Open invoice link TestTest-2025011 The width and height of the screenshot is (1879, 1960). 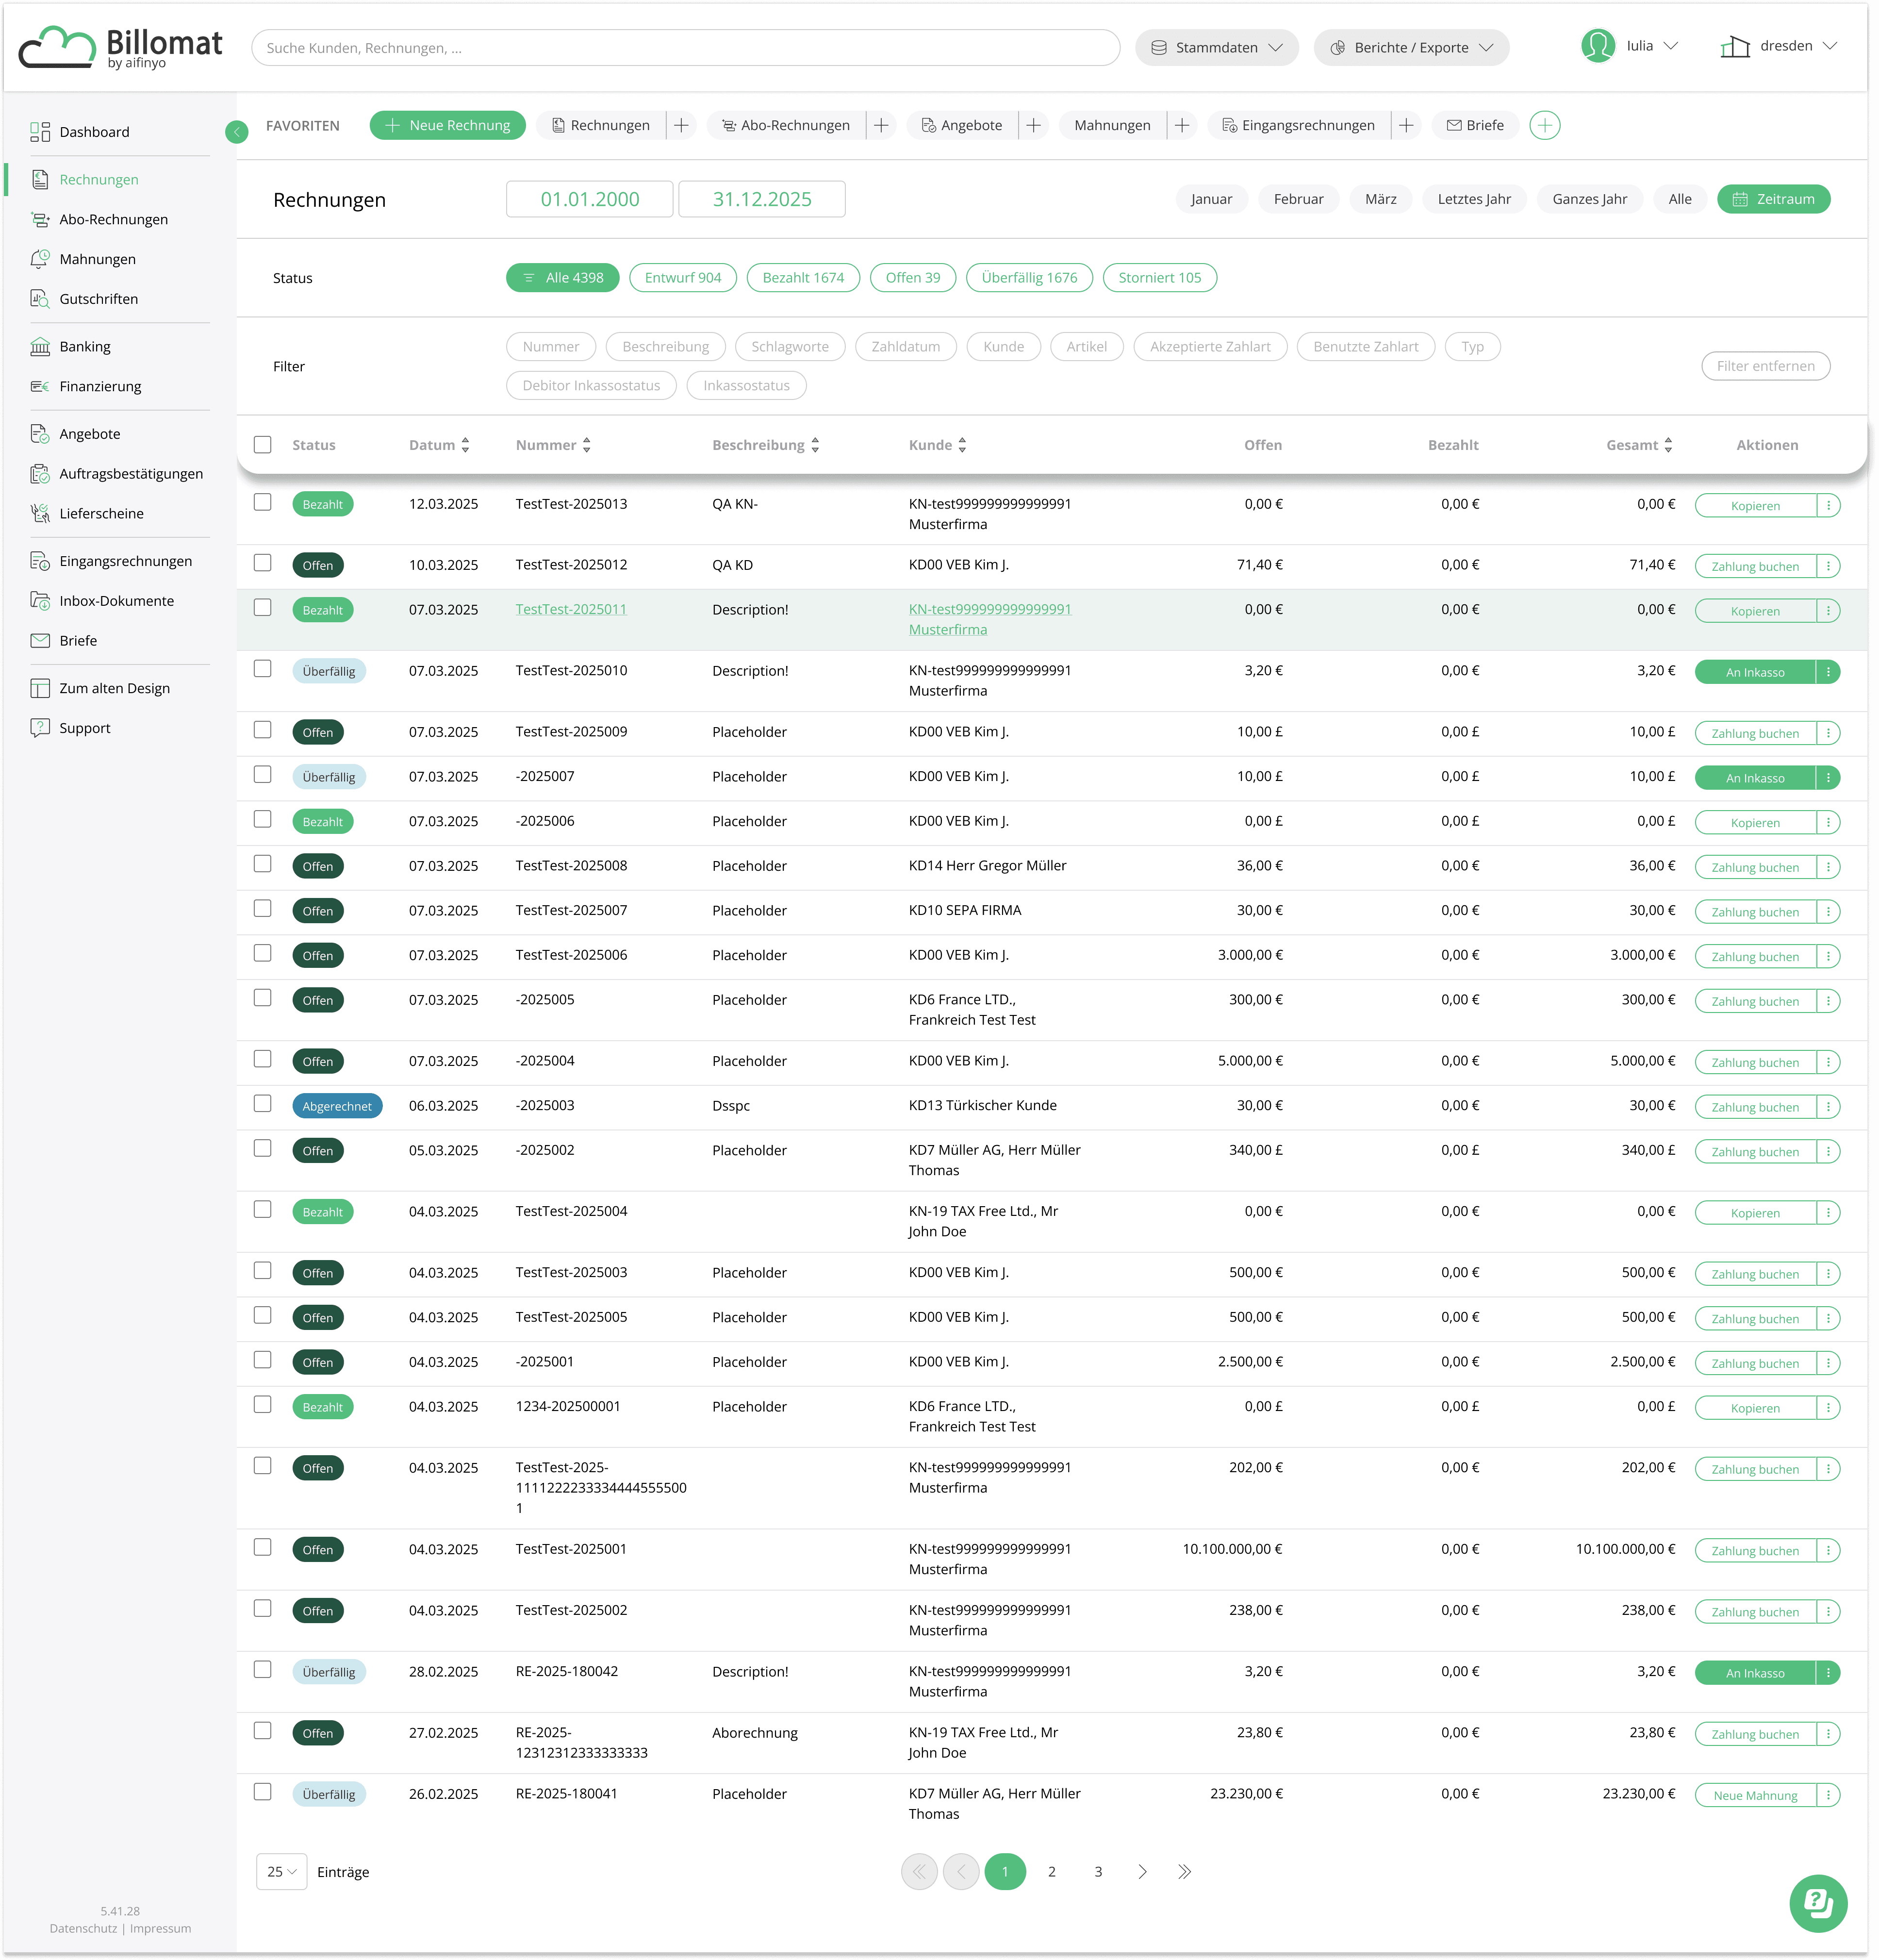pos(571,609)
